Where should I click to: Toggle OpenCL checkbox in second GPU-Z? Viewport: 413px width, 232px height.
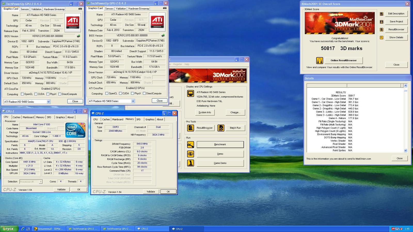pyautogui.click(x=107, y=93)
